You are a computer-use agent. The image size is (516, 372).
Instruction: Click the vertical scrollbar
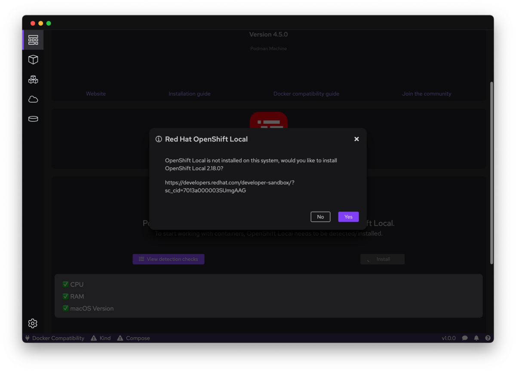[491, 173]
